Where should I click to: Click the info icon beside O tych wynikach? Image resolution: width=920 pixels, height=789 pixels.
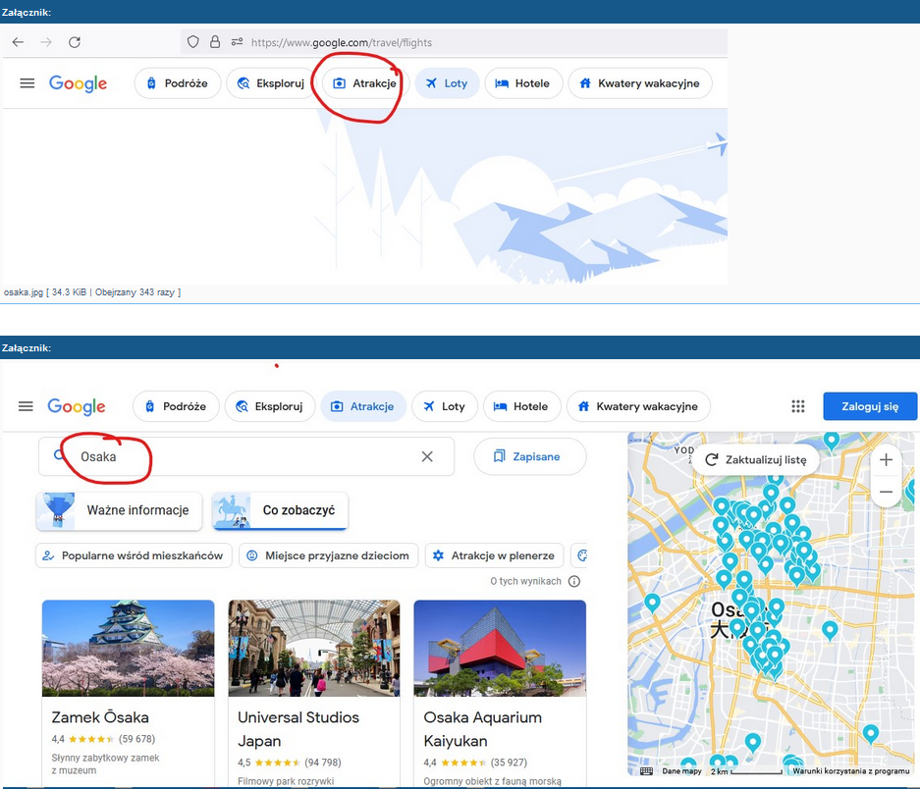click(574, 581)
